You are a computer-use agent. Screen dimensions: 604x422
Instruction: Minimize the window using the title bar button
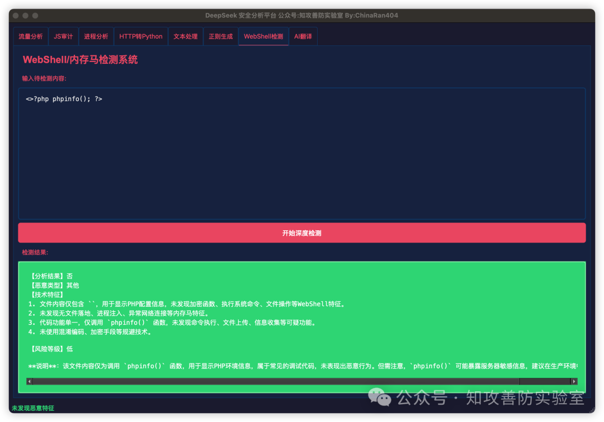tap(26, 16)
